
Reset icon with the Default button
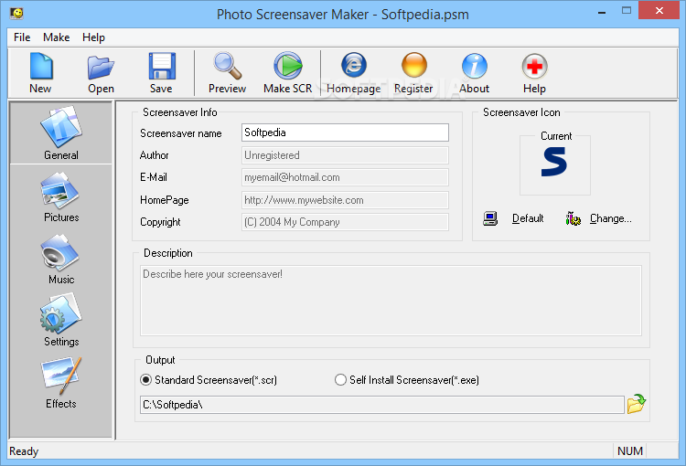[514, 218]
